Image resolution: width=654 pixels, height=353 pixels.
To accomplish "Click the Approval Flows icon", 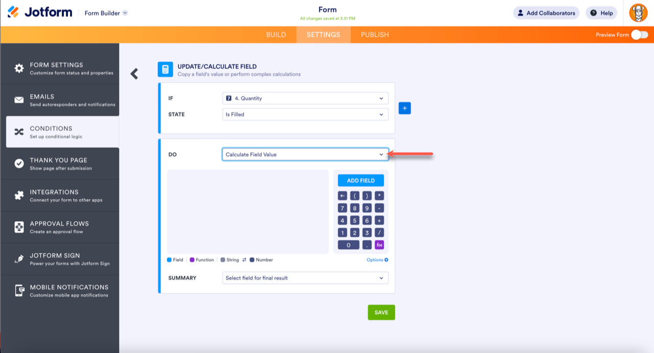I will click(19, 227).
